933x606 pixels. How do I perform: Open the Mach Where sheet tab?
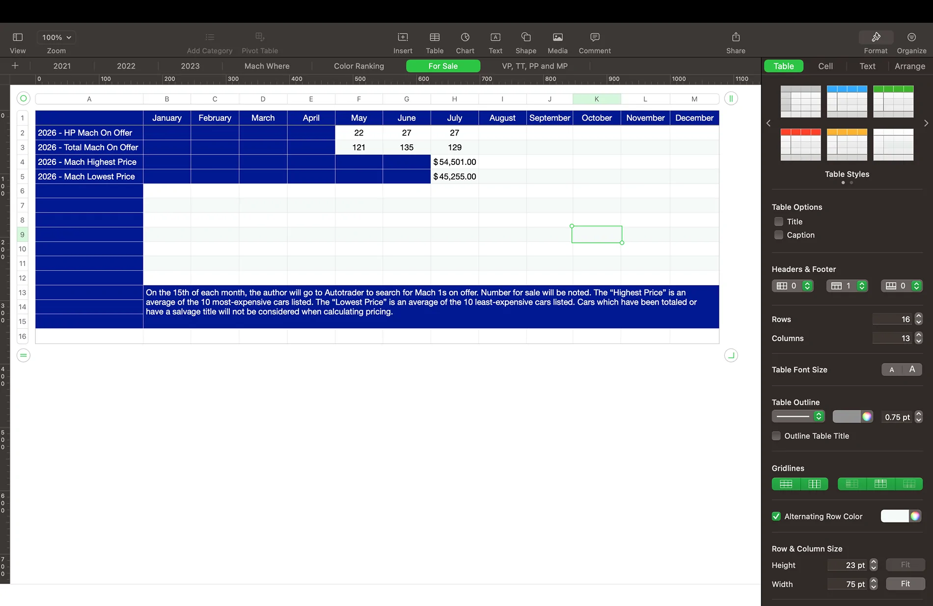267,66
